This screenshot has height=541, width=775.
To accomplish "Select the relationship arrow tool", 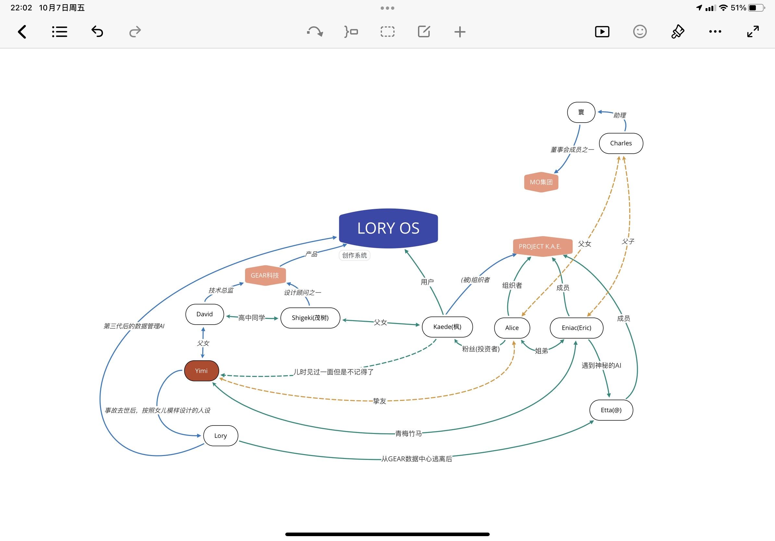I will 315,32.
